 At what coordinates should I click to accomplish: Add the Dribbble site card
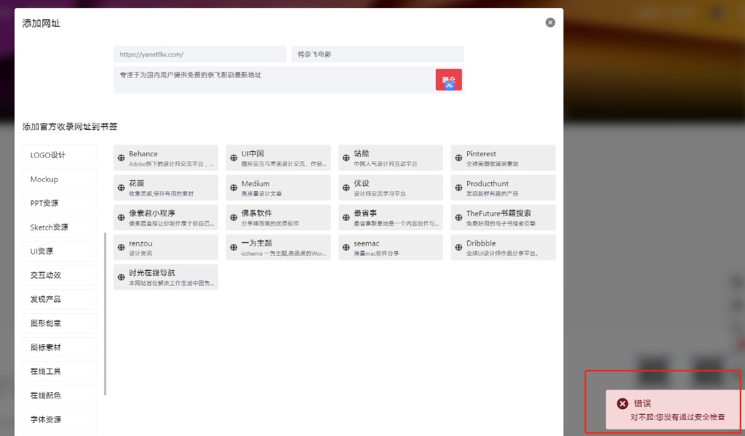coord(503,248)
